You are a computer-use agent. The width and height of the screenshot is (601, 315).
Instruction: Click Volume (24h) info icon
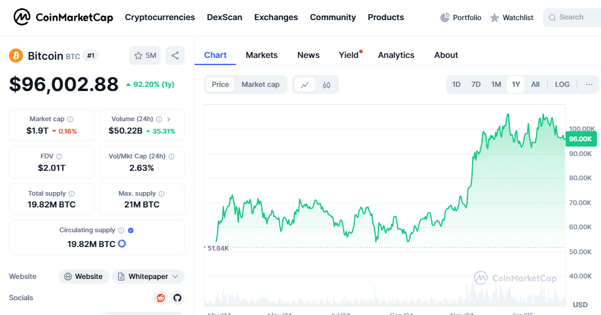click(159, 119)
